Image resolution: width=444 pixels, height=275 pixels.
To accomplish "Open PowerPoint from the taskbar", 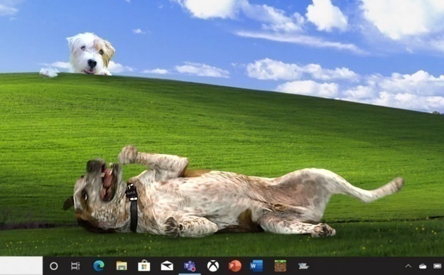I will (x=234, y=266).
